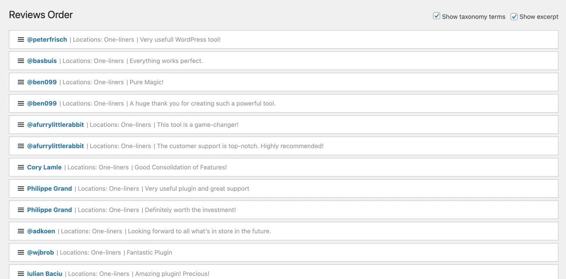Click drag handle icon for @peterfrisch review

21,39
